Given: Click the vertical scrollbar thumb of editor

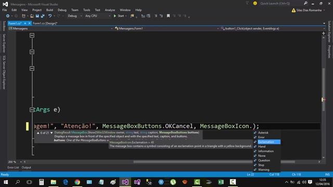Looking at the screenshot, I should (324, 89).
